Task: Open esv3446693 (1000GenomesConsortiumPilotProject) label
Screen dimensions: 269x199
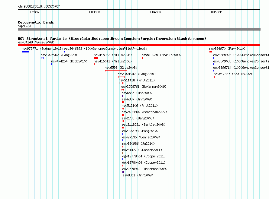Action: pyautogui.click(x=105, y=49)
